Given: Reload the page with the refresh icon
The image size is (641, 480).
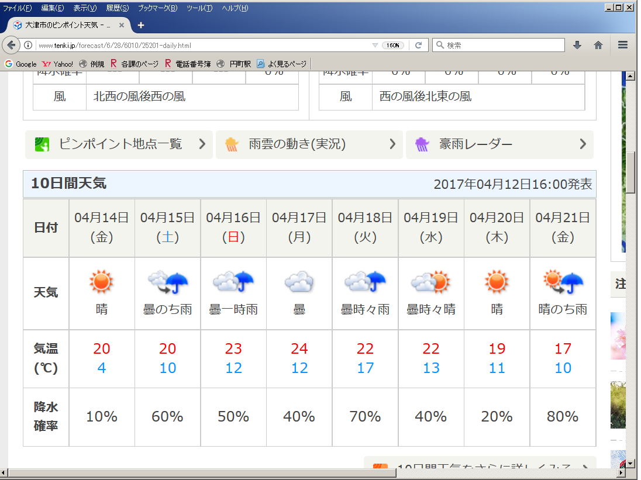Looking at the screenshot, I should coord(418,46).
